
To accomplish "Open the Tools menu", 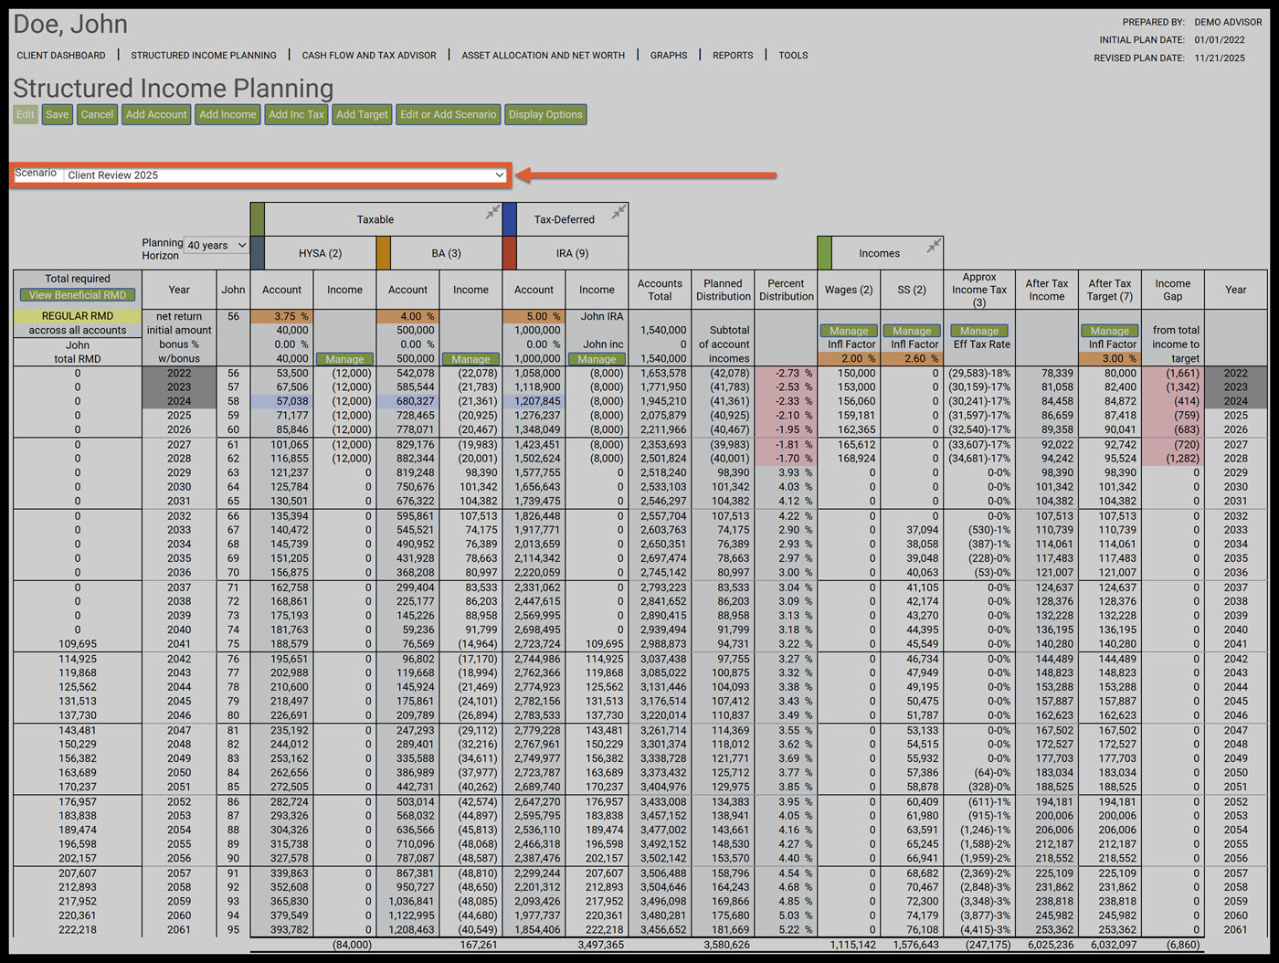I will click(x=793, y=56).
